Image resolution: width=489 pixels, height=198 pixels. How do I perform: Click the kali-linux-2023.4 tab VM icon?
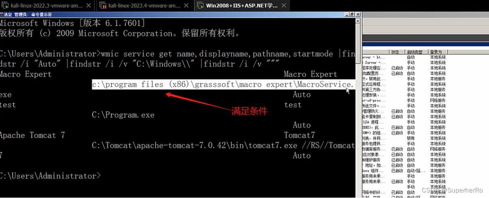tap(102, 6)
